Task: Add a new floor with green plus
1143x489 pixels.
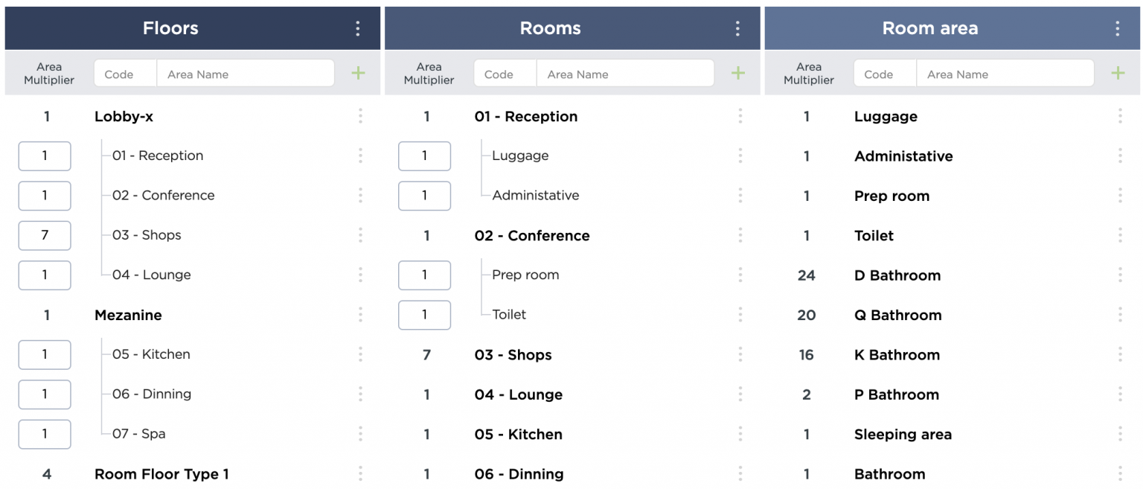Action: (x=358, y=73)
